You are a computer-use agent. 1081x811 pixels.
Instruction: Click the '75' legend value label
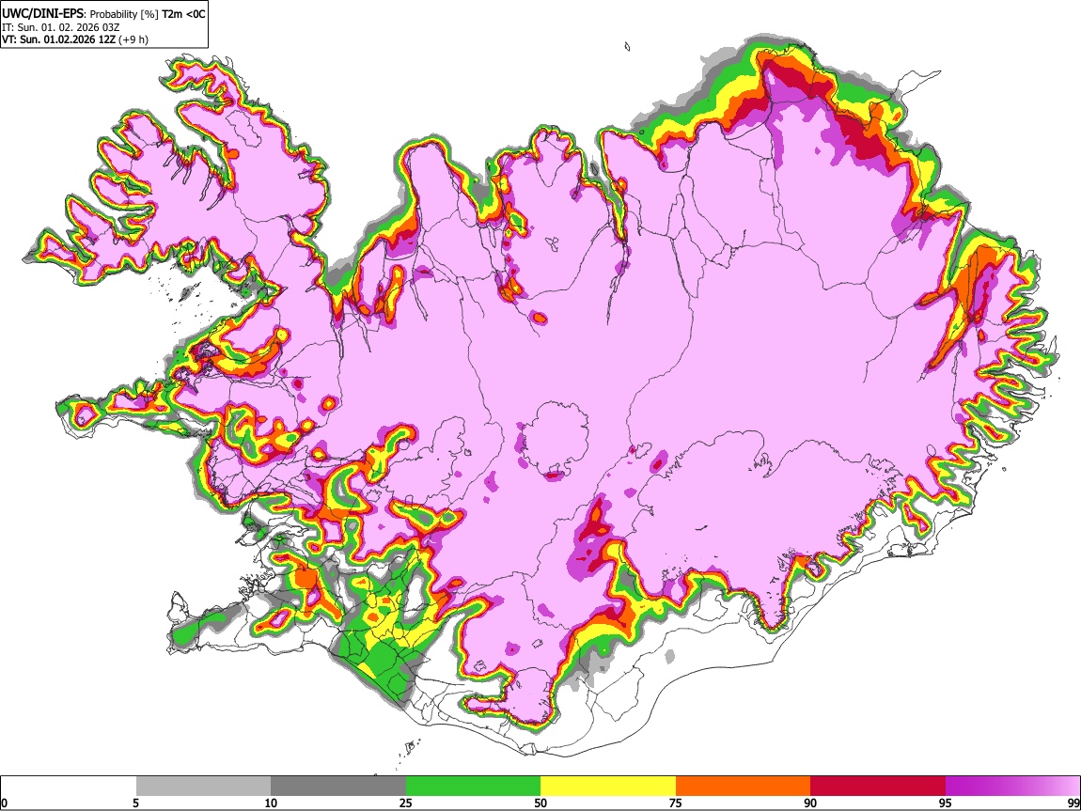(676, 803)
